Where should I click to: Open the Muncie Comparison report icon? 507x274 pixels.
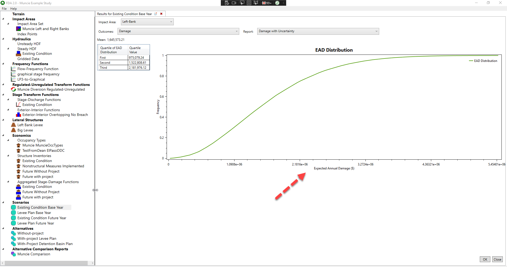coord(13,254)
